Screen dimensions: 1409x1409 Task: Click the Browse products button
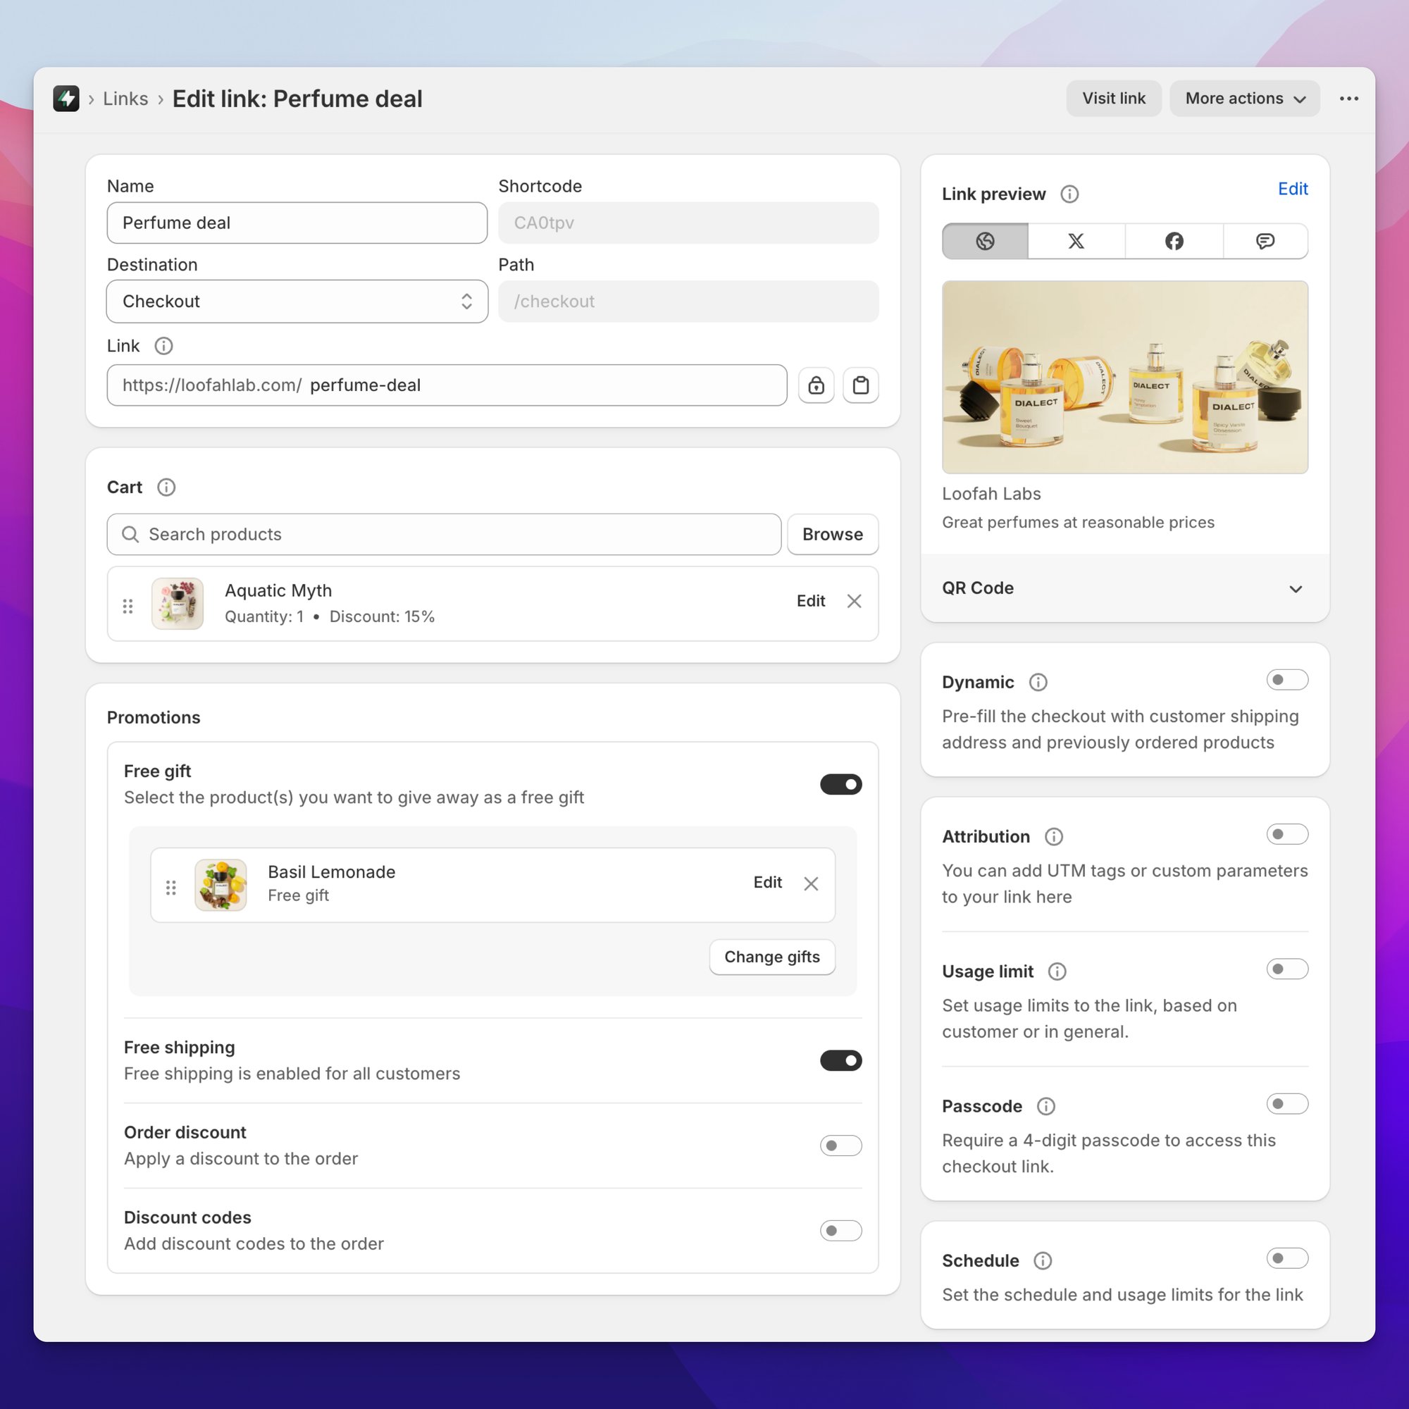pyautogui.click(x=832, y=534)
